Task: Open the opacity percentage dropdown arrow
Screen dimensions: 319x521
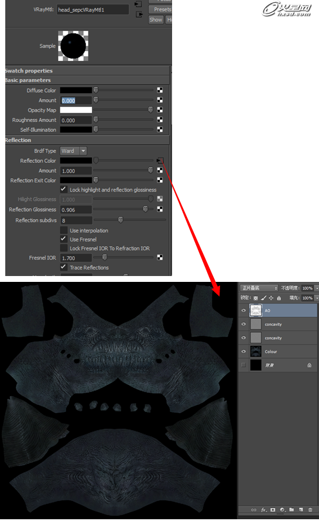Action: click(317, 288)
